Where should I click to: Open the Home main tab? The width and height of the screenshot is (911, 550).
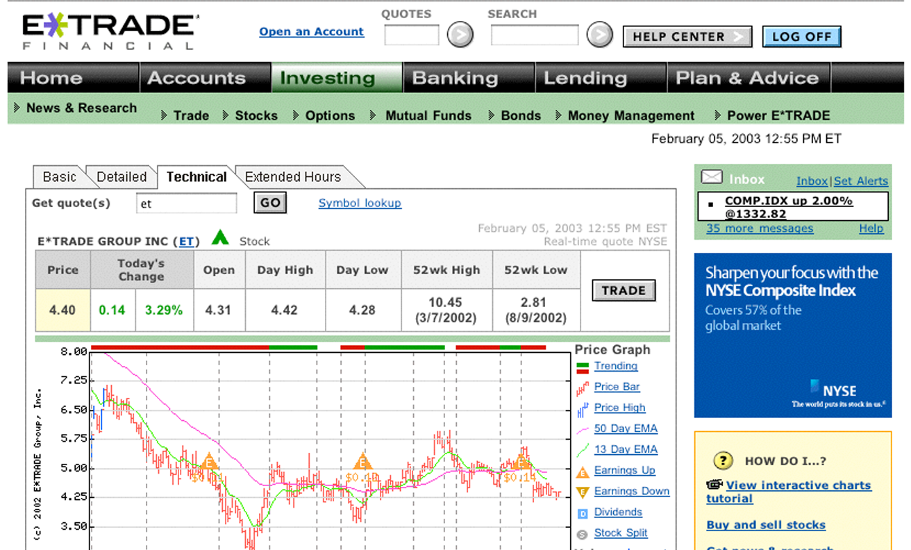click(74, 78)
